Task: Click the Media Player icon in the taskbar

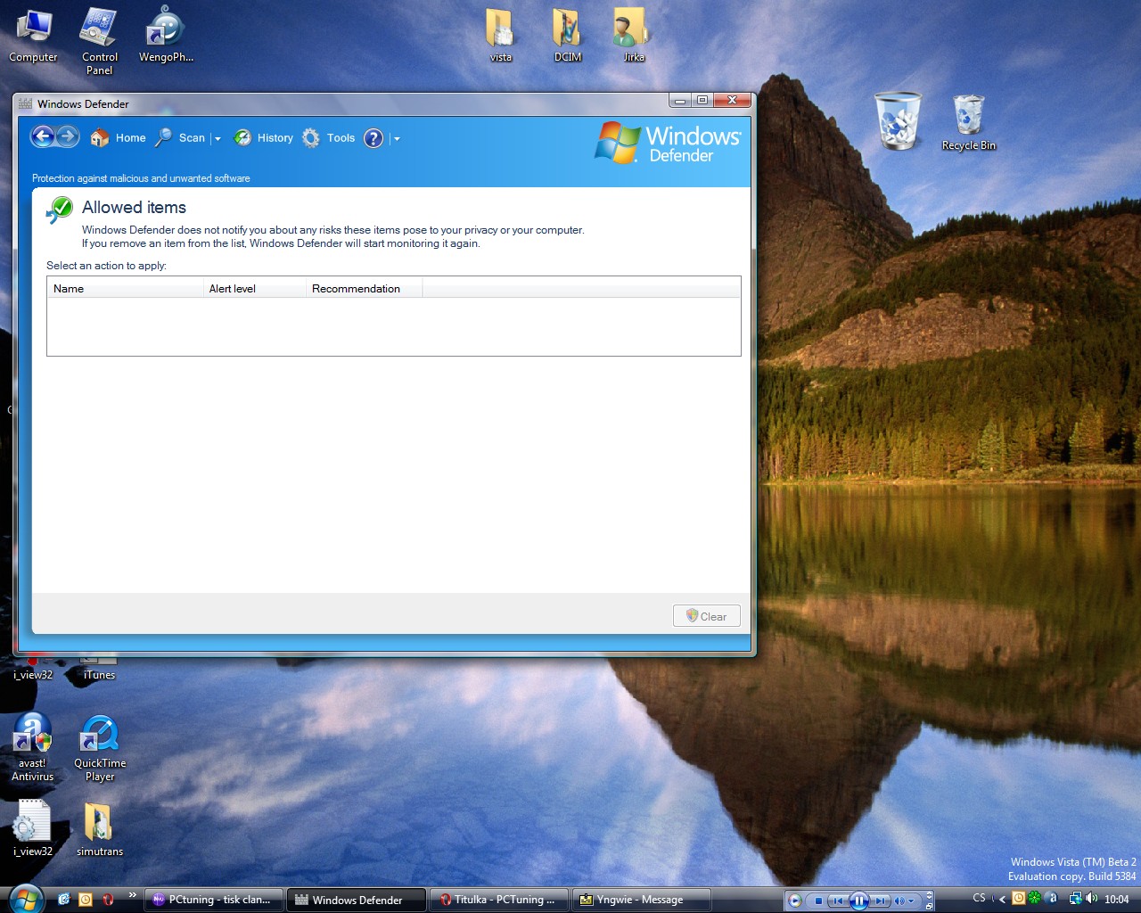Action: 795,901
